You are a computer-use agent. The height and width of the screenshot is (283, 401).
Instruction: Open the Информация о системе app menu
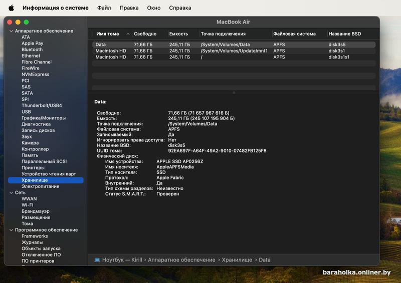pyautogui.click(x=55, y=8)
